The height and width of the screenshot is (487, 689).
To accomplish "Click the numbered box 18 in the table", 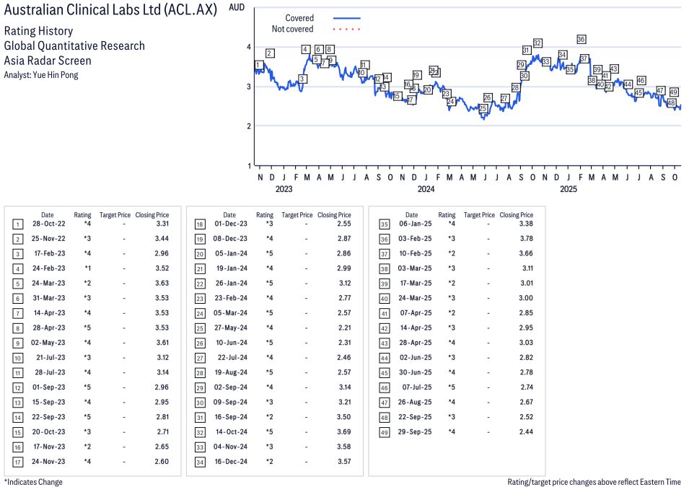I will point(200,224).
